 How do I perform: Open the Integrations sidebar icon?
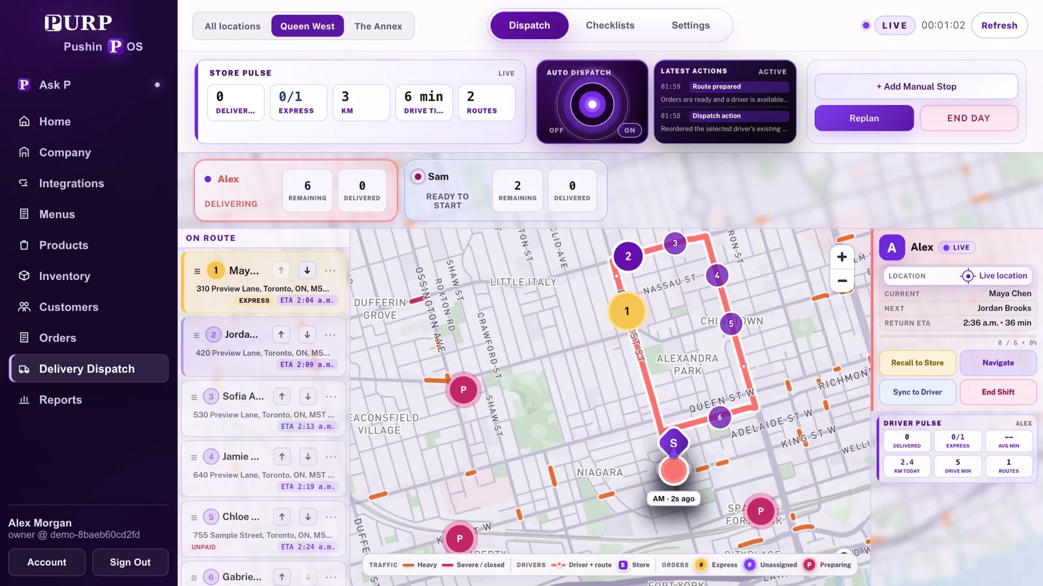(24, 183)
